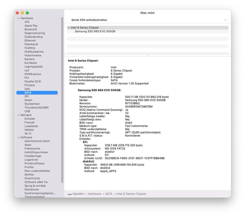Collapse the Hardware section chevron
Image resolution: width=245 pixels, height=216 pixels.
pos(18,18)
